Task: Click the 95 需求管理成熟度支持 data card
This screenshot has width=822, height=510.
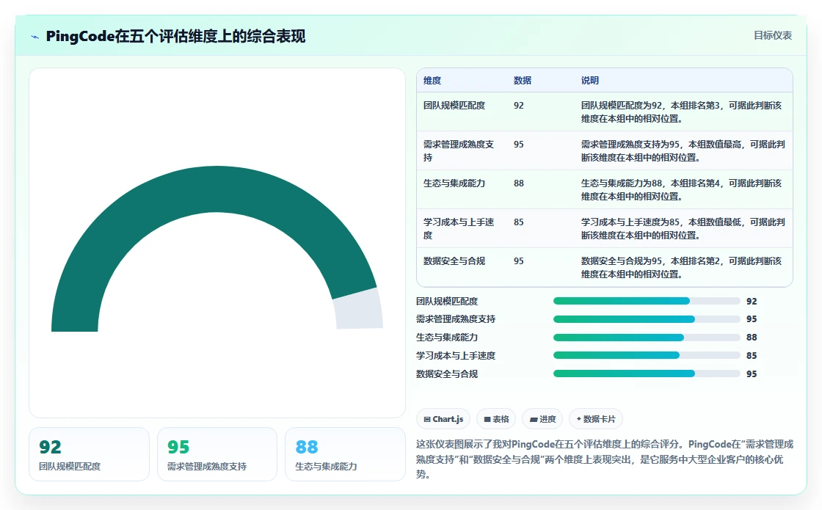Action: [x=217, y=454]
